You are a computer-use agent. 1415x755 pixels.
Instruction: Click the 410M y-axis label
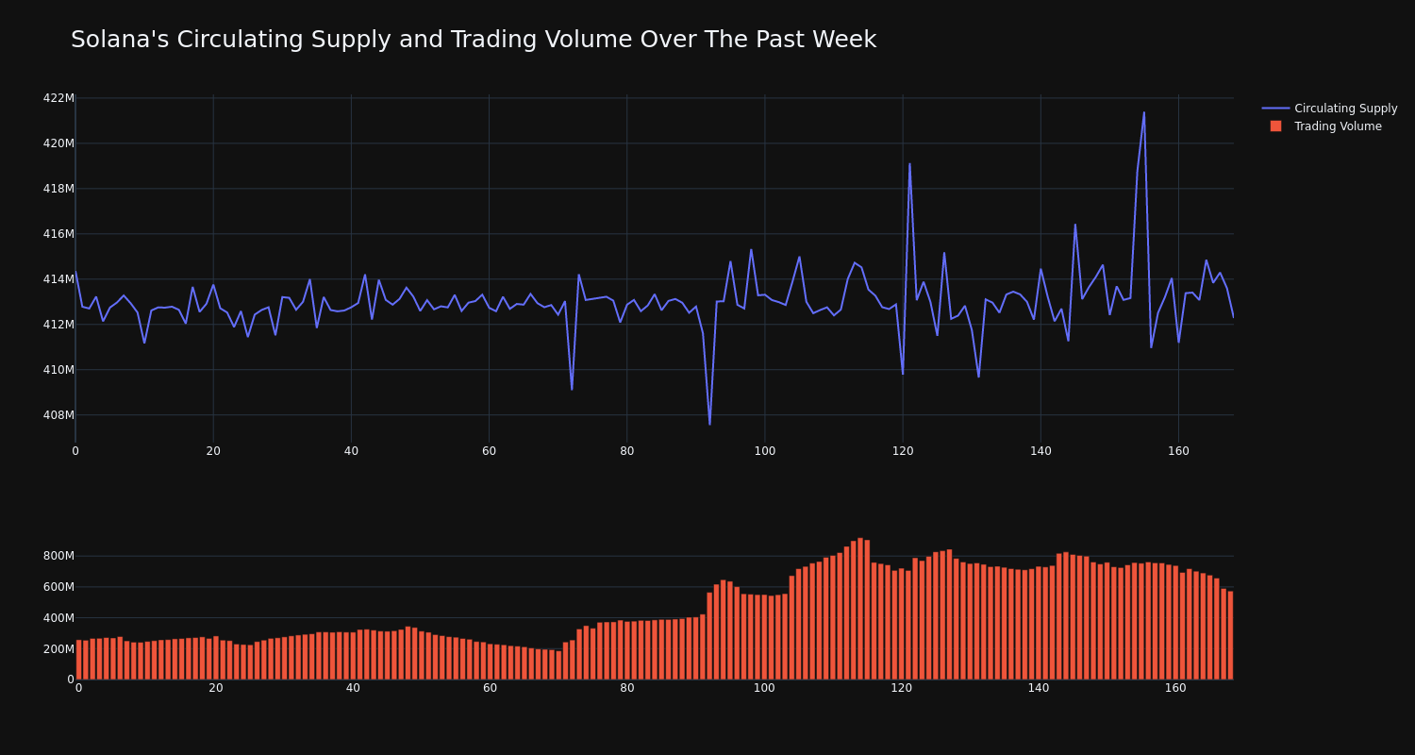58,370
